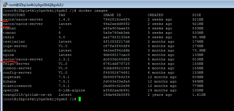
Task: Click the 'docker images' command text
Action: [93, 11]
